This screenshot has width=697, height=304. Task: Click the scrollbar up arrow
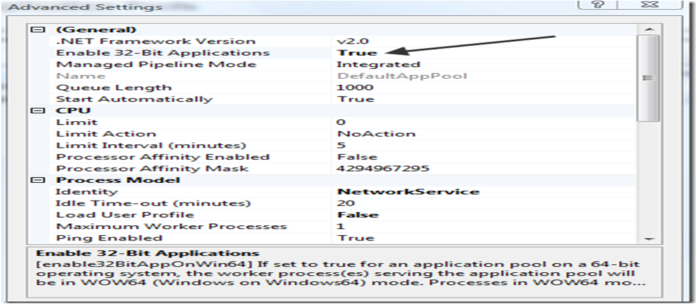click(x=649, y=30)
